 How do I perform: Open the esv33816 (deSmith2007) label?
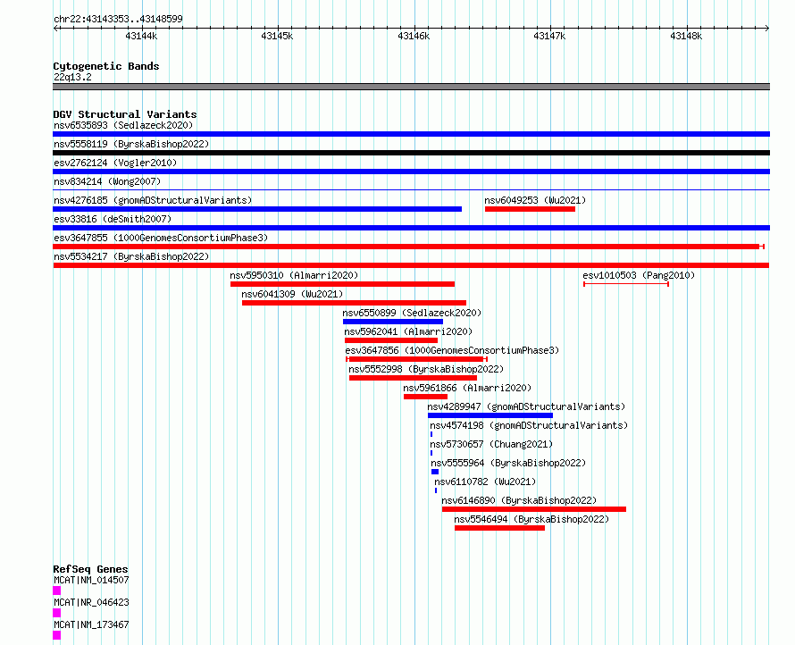113,219
